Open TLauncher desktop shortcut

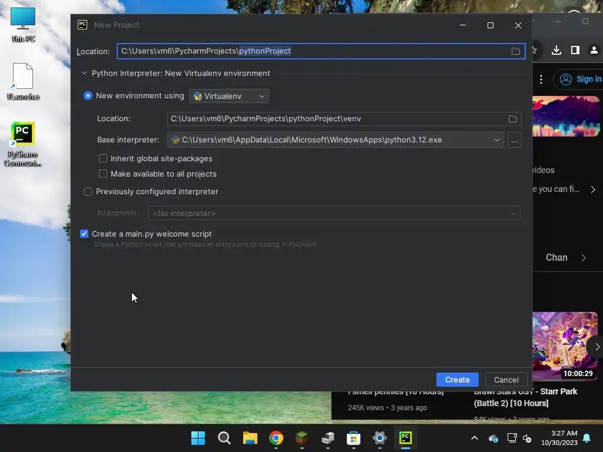coord(23,81)
